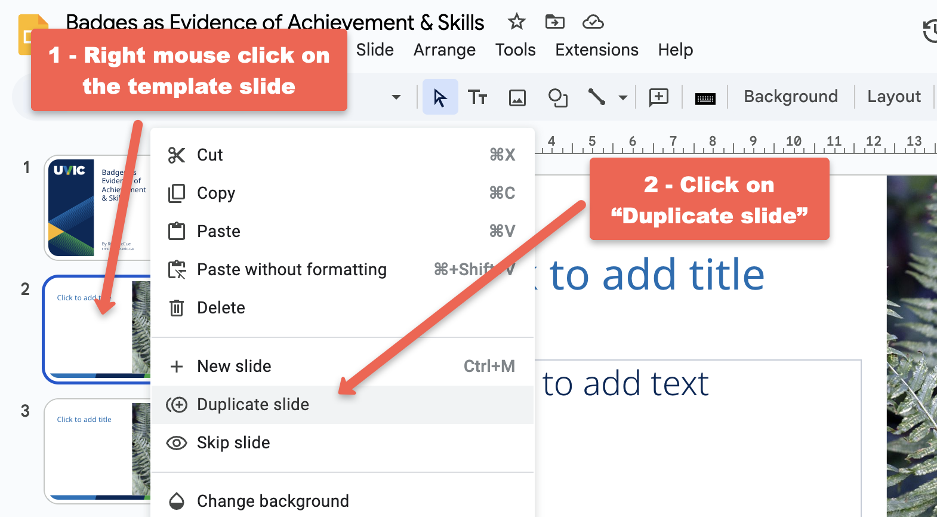Expand line type dropdown arrow
Screen dimensions: 937x517
(622, 97)
